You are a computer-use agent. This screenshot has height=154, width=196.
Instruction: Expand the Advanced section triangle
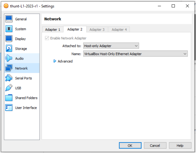click(x=55, y=61)
